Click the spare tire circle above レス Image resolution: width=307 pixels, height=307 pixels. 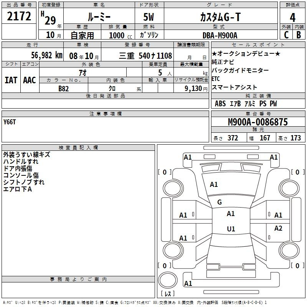pyautogui.click(x=168, y=281)
